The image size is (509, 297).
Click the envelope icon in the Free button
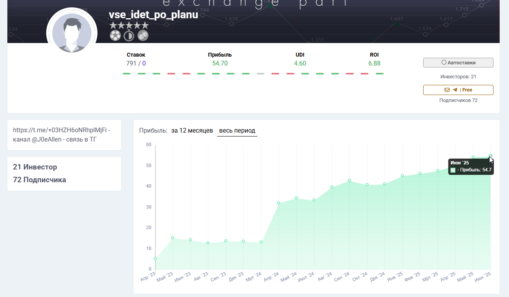[447, 90]
